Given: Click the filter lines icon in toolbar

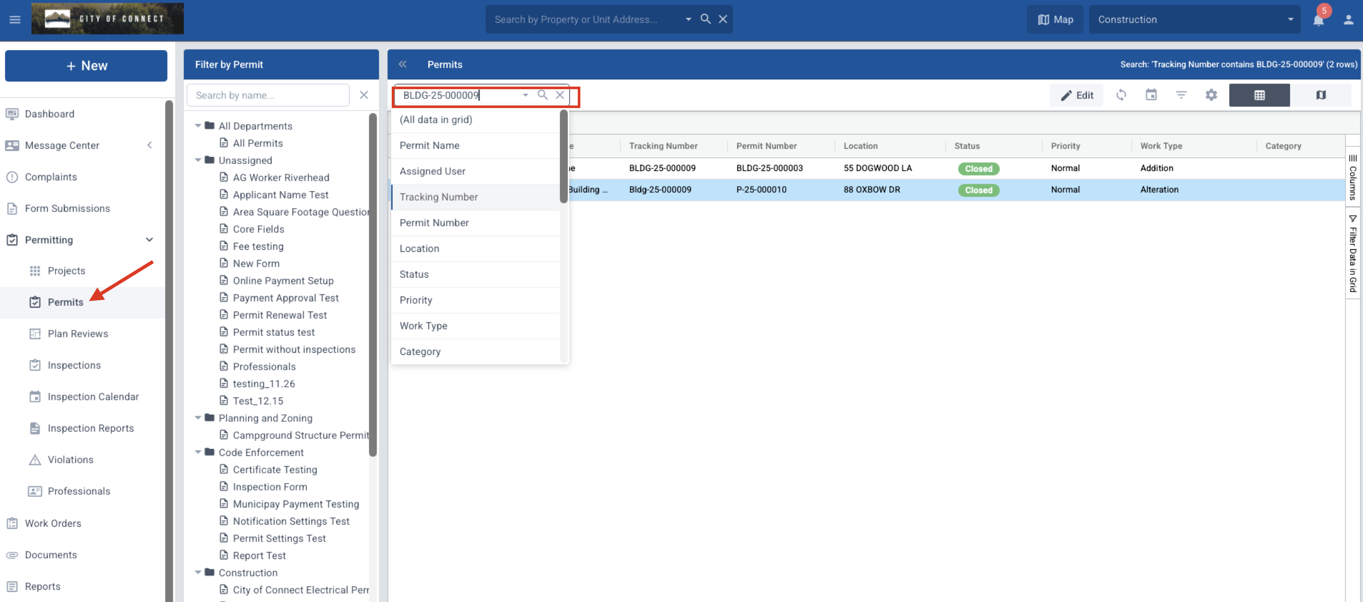Looking at the screenshot, I should tap(1180, 95).
